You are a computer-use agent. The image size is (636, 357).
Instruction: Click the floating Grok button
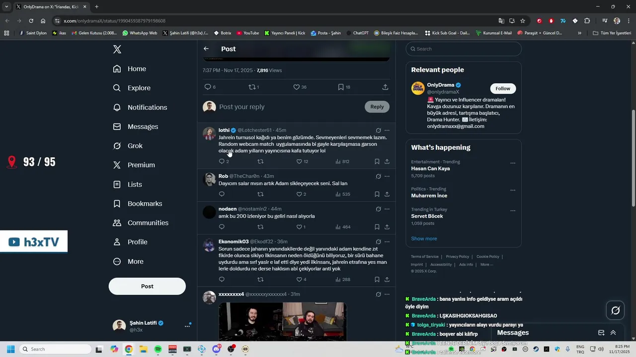pyautogui.click(x=616, y=310)
